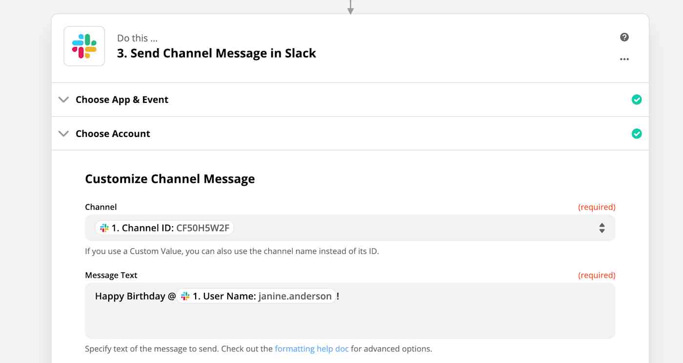The height and width of the screenshot is (363, 683).
Task: Click the gray arrow above the step card
Action: [350, 7]
